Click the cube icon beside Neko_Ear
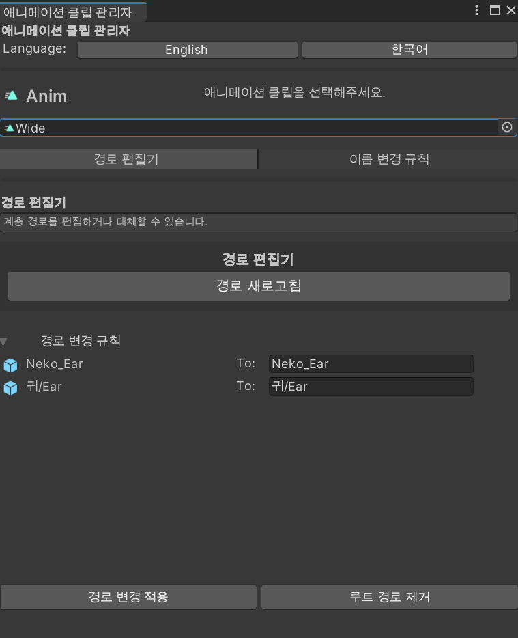The width and height of the screenshot is (518, 638). (x=10, y=365)
